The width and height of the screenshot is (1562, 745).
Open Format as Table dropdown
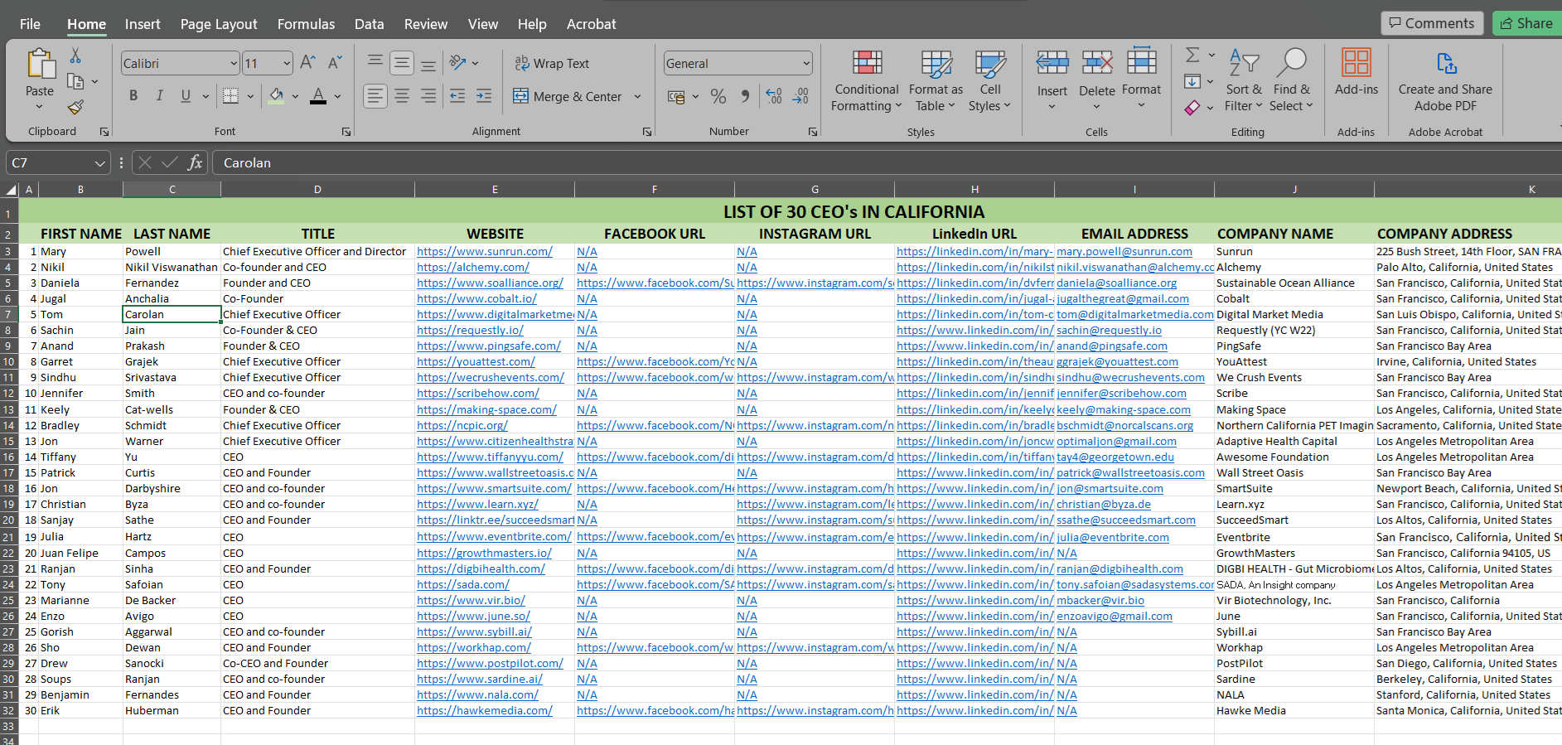[x=936, y=80]
